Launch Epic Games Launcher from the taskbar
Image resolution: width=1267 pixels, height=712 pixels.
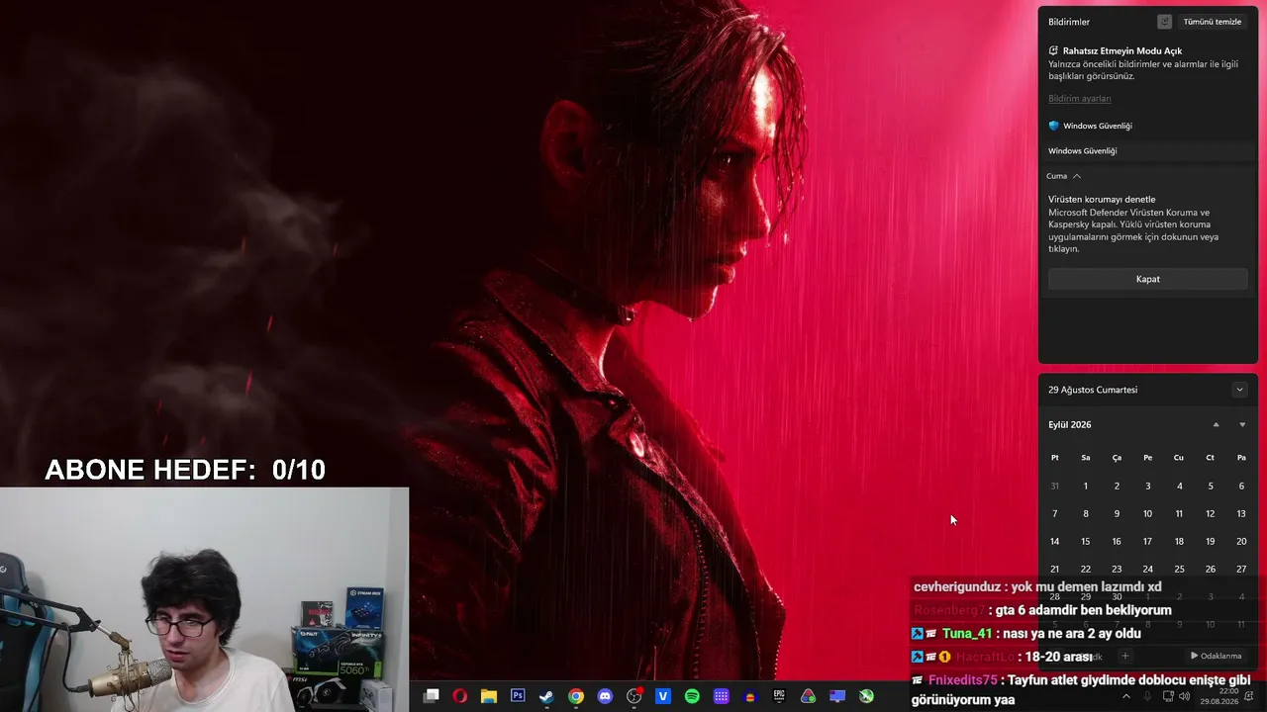pos(779,696)
